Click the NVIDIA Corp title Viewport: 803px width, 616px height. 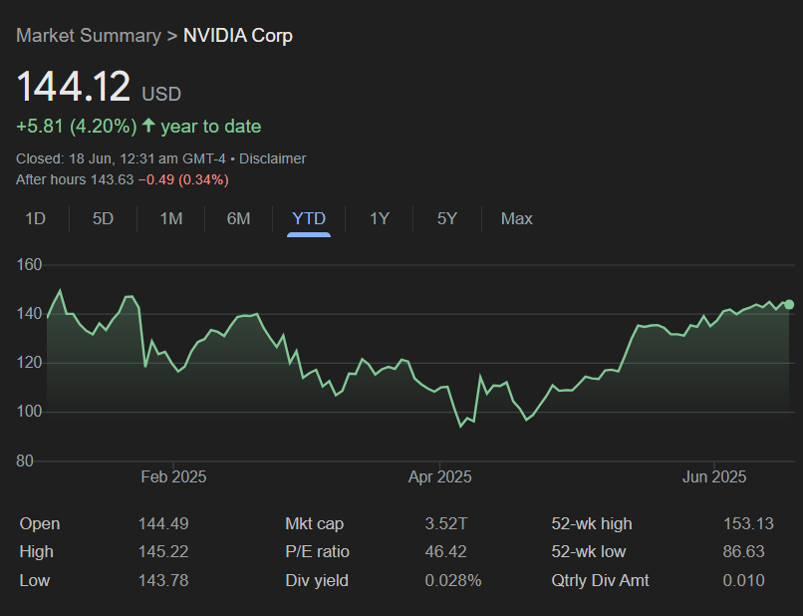[x=238, y=35]
